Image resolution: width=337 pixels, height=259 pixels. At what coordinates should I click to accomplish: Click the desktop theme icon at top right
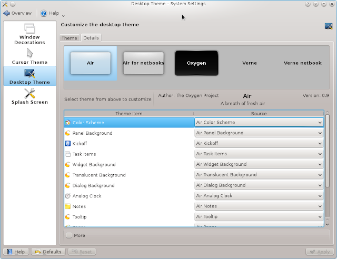[x=329, y=26]
